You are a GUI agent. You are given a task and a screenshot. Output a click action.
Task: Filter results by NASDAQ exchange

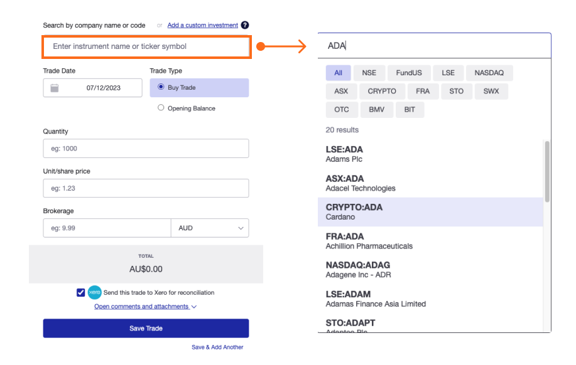(489, 73)
